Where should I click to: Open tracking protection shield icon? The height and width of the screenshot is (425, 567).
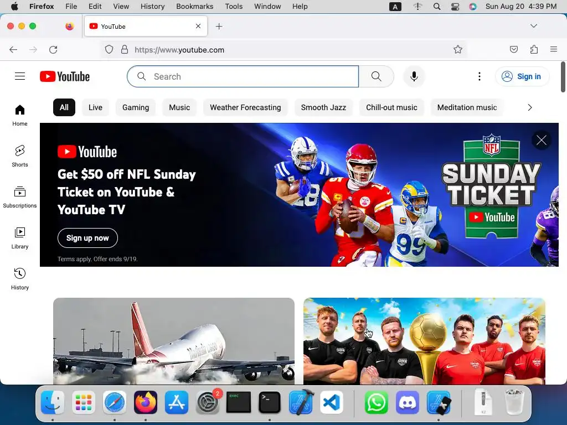click(109, 49)
